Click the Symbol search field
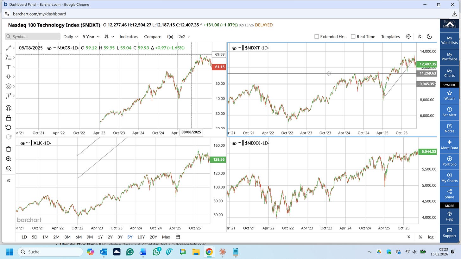The width and height of the screenshot is (461, 259). tap(33, 36)
